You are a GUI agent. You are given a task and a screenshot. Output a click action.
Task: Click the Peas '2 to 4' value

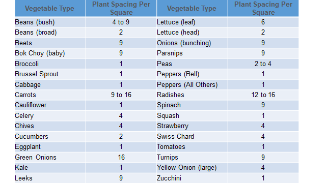pos(263,64)
